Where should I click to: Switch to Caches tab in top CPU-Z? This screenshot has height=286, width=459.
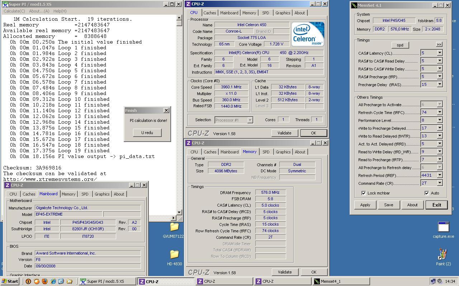coord(209,13)
